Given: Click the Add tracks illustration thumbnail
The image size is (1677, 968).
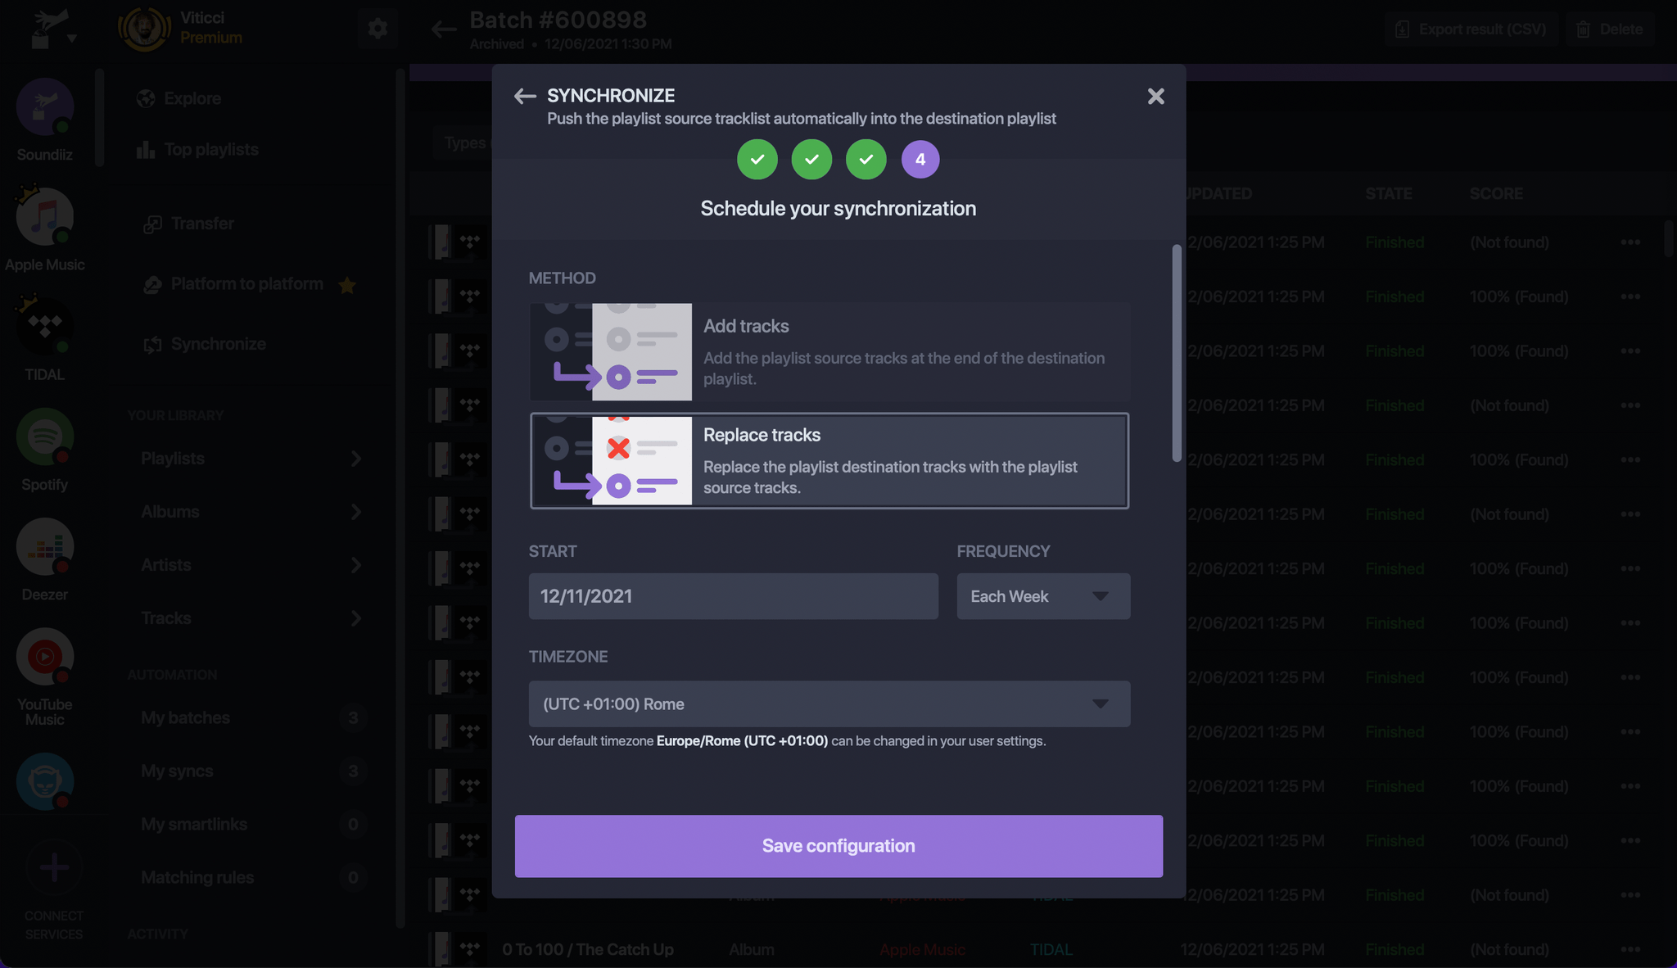Looking at the screenshot, I should (611, 352).
